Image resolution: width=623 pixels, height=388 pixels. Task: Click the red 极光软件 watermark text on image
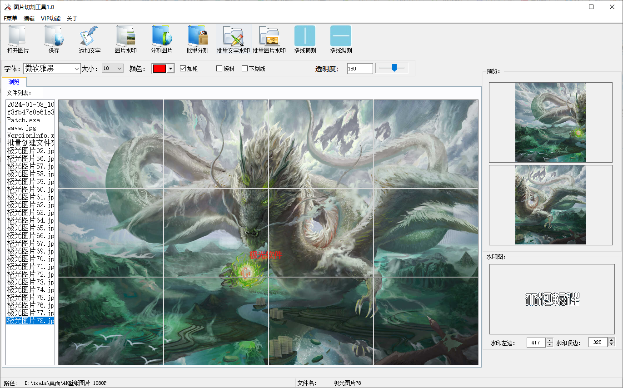click(x=266, y=255)
